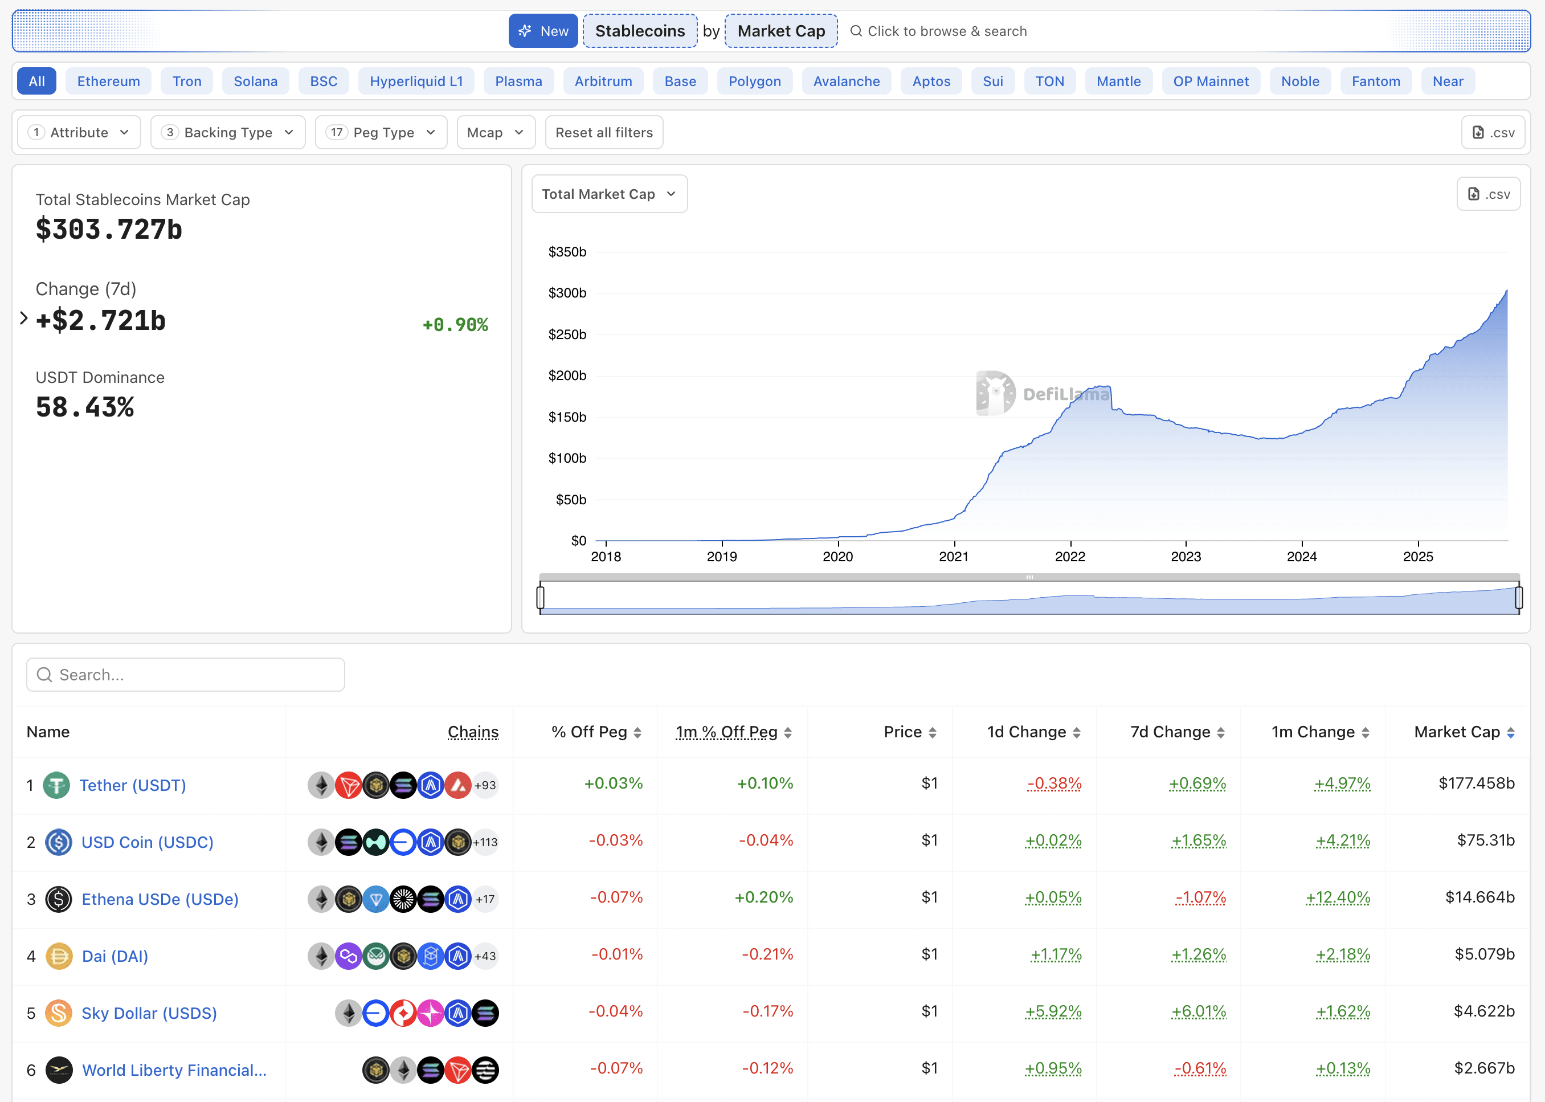The height and width of the screenshot is (1102, 1545).
Task: Select the Ethereum chain tab
Action: point(109,81)
